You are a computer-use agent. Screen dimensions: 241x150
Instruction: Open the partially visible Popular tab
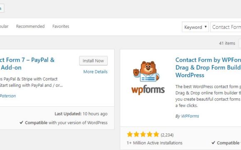(4, 26)
